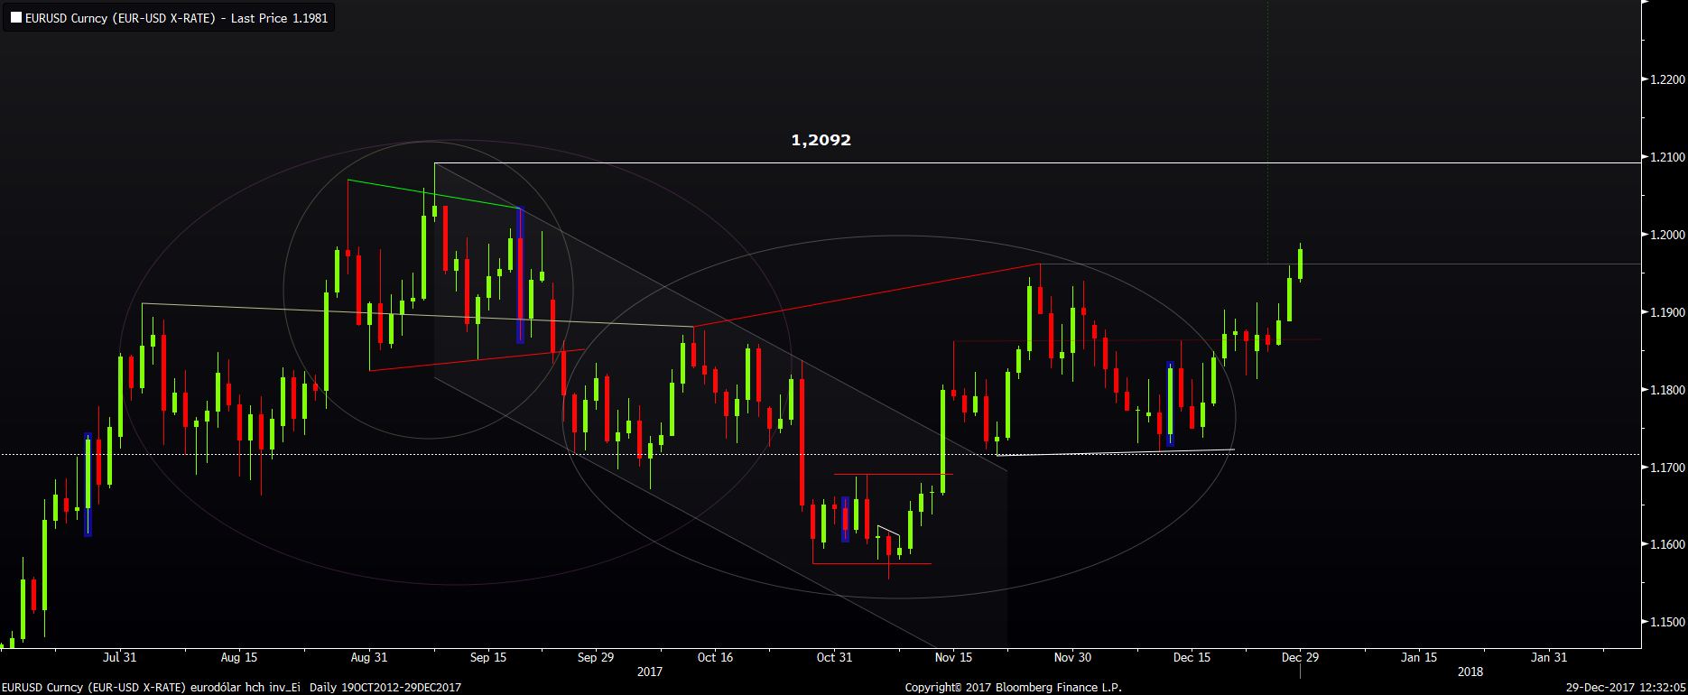
Task: Click the '29-Dec-2017 12:32:05' timestamp
Action: tap(1626, 687)
